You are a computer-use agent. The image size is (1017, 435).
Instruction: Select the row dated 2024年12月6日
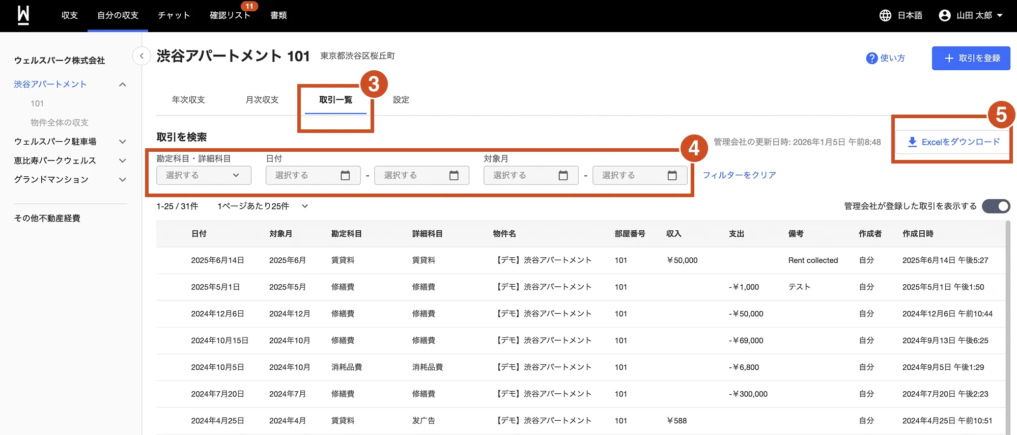[x=581, y=314]
